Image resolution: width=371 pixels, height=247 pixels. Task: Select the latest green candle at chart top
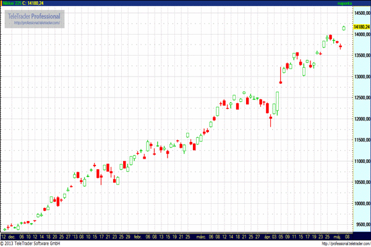[344, 27]
